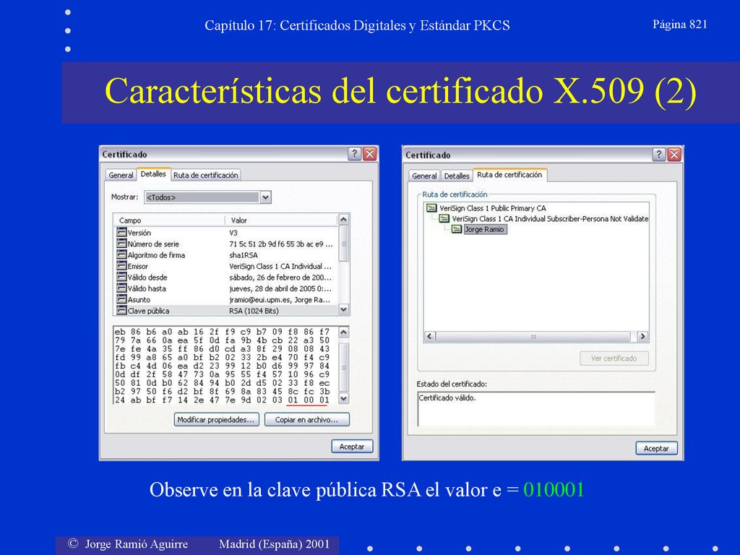Select the Válido hasta row
The height and width of the screenshot is (555, 740).
(x=226, y=288)
